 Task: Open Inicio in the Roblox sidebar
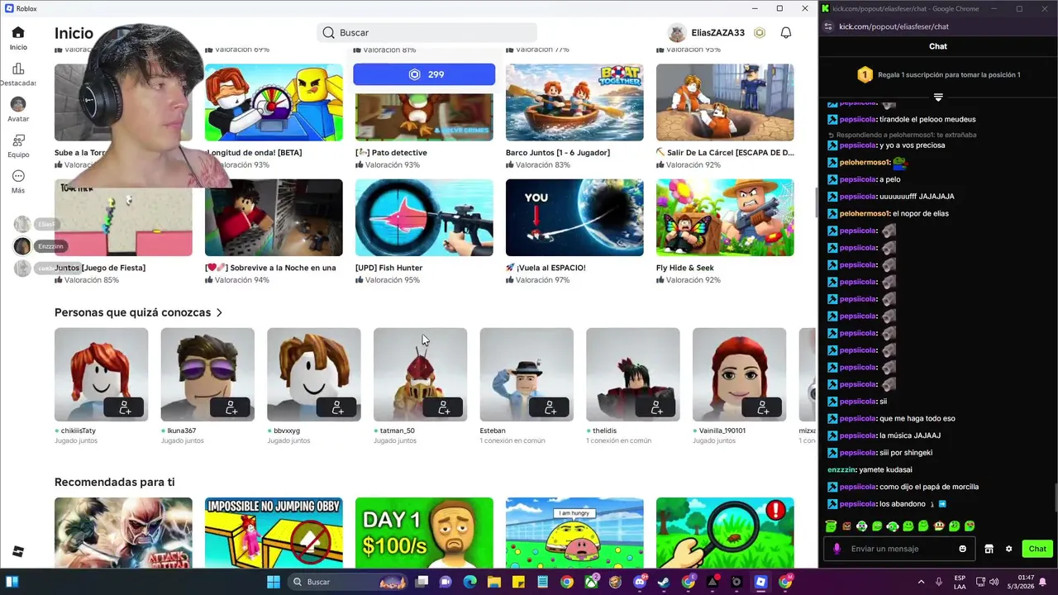click(x=18, y=37)
